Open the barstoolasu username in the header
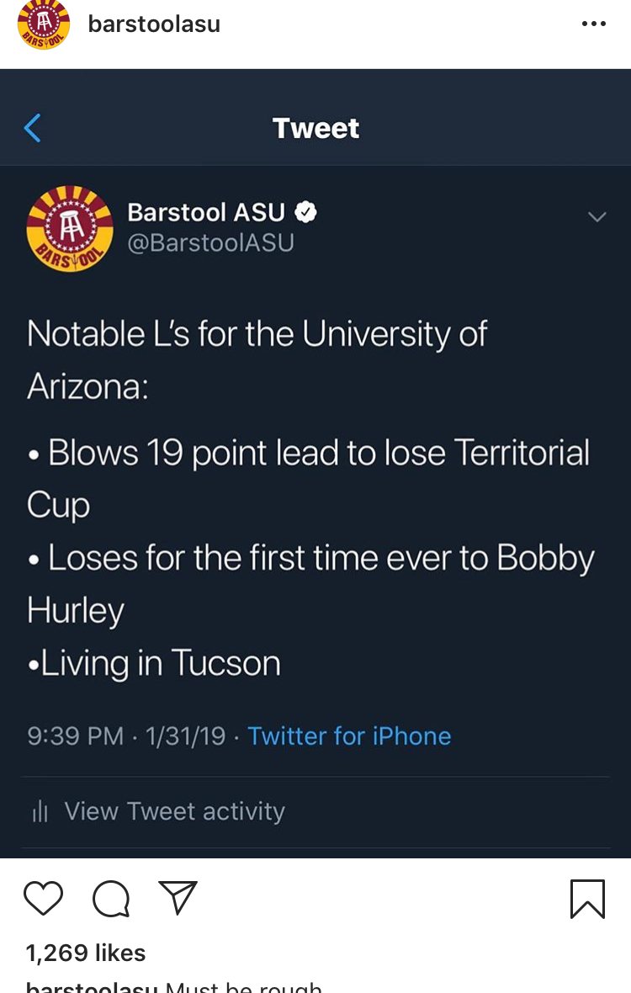This screenshot has height=993, width=631. point(154,24)
